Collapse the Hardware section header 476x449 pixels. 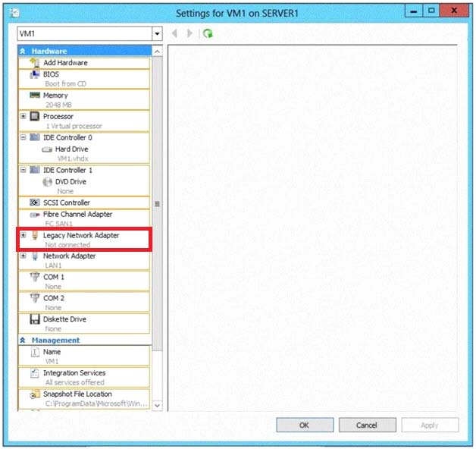[23, 51]
